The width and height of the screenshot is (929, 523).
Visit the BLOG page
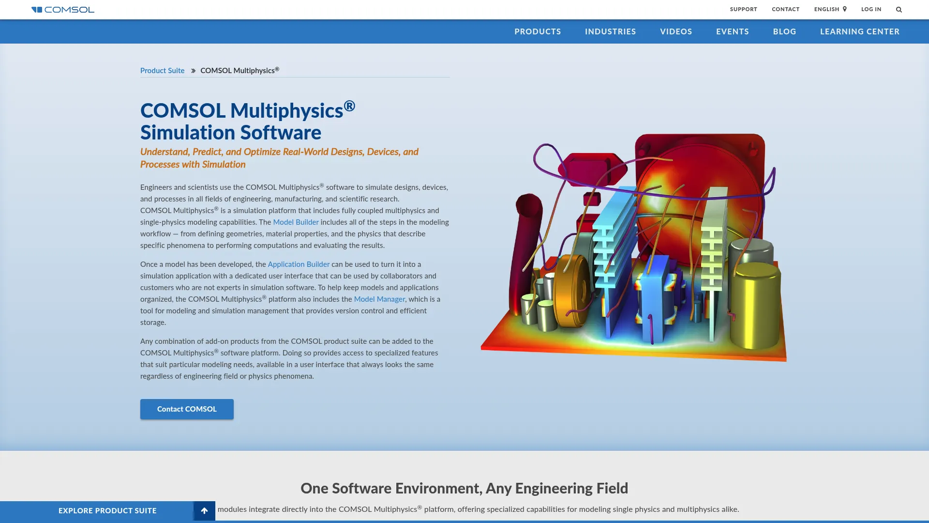(784, 31)
